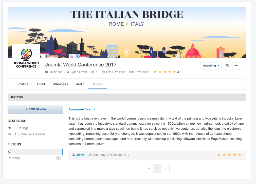
Task: Click the views eye icon
Action: coord(93,72)
